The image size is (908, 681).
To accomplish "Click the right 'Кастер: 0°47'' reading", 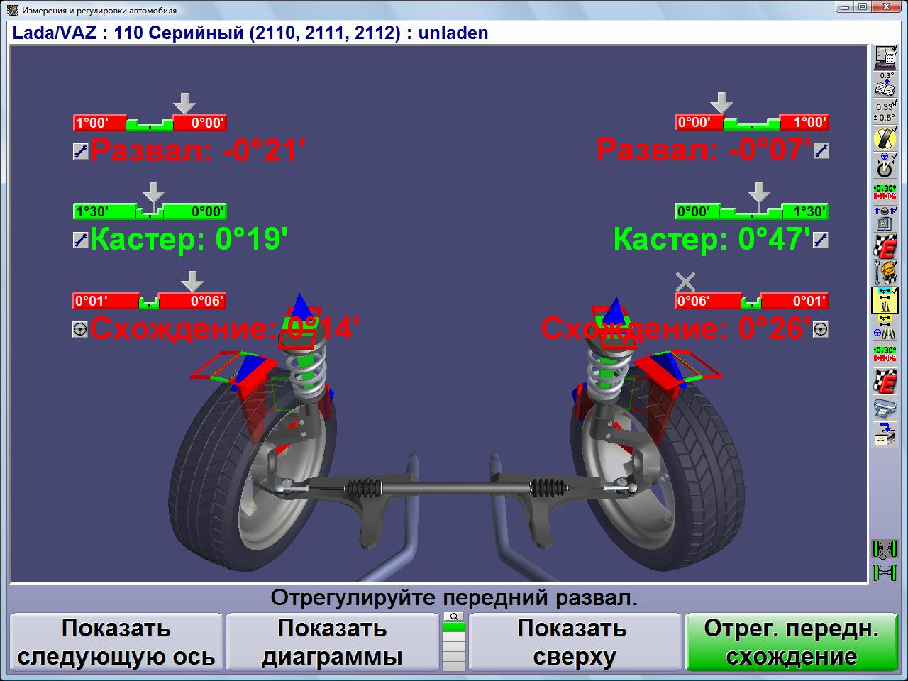I will click(x=712, y=240).
